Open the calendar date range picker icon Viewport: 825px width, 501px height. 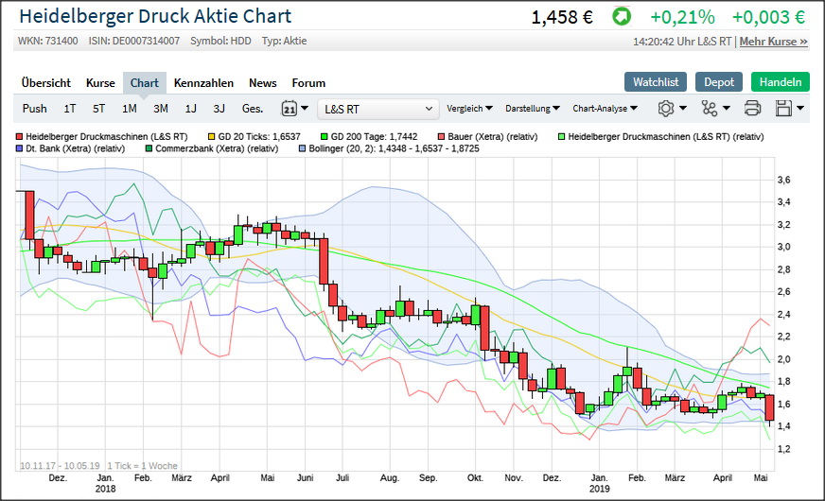click(x=289, y=109)
